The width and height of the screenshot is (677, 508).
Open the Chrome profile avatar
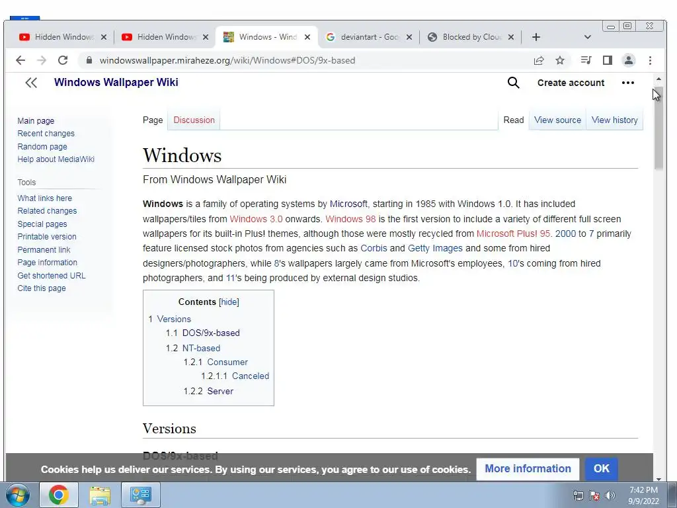[x=629, y=60]
